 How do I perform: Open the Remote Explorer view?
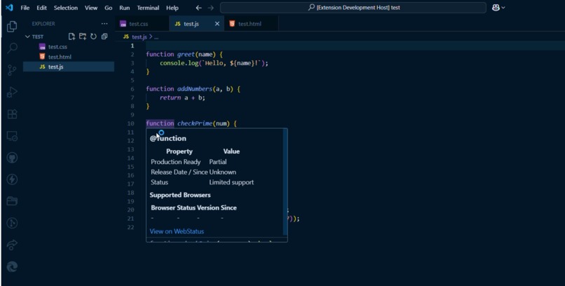[12, 136]
